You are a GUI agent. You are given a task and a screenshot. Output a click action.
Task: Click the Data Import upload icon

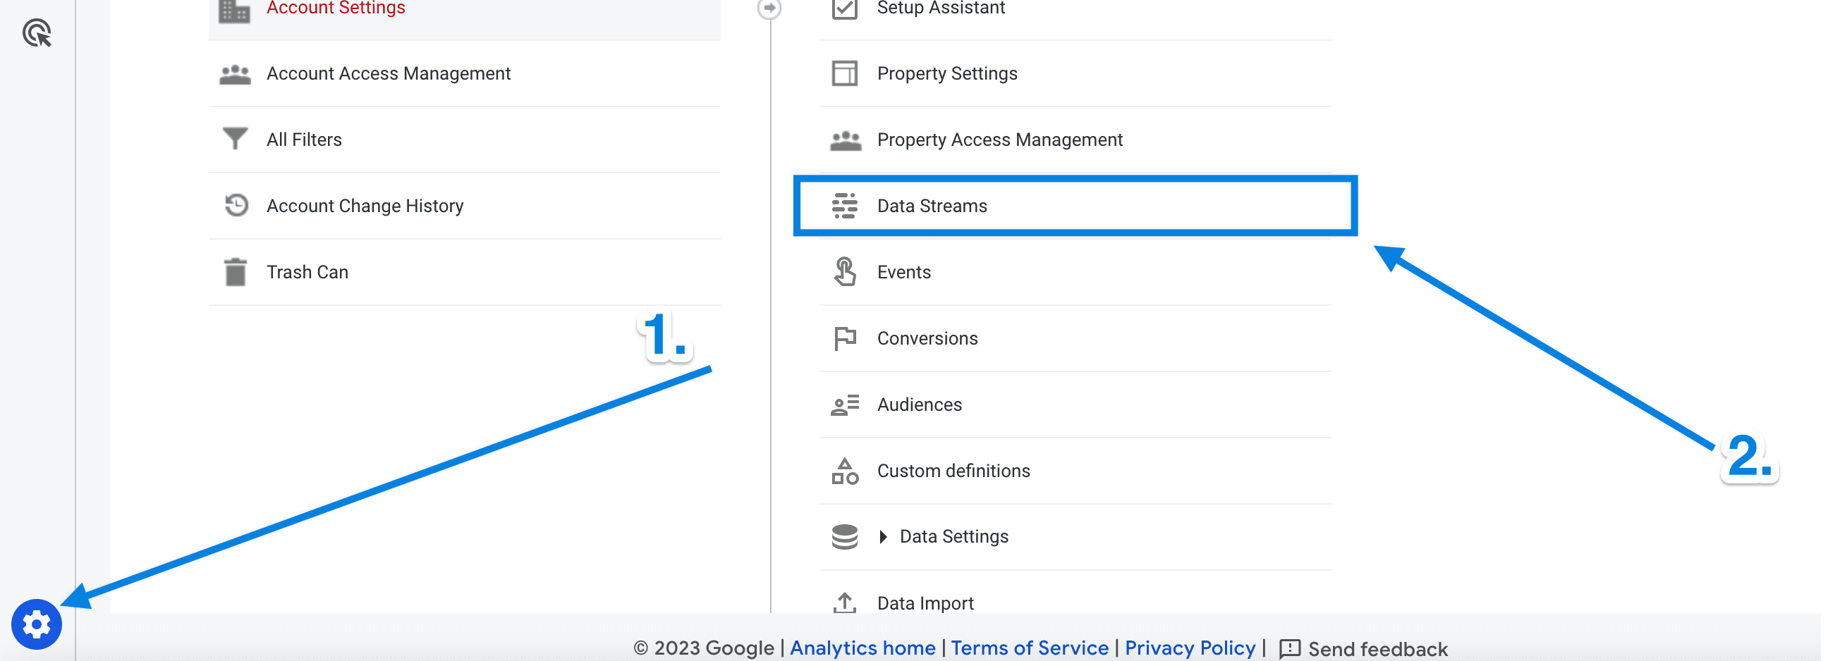845,603
